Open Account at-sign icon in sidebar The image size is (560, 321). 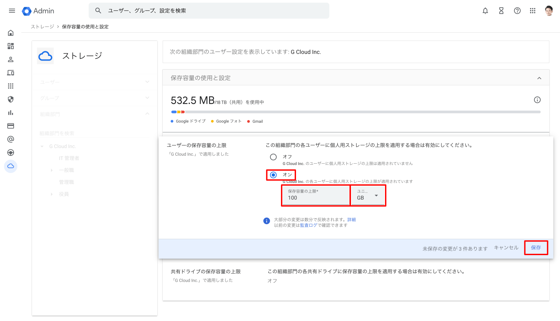click(11, 139)
